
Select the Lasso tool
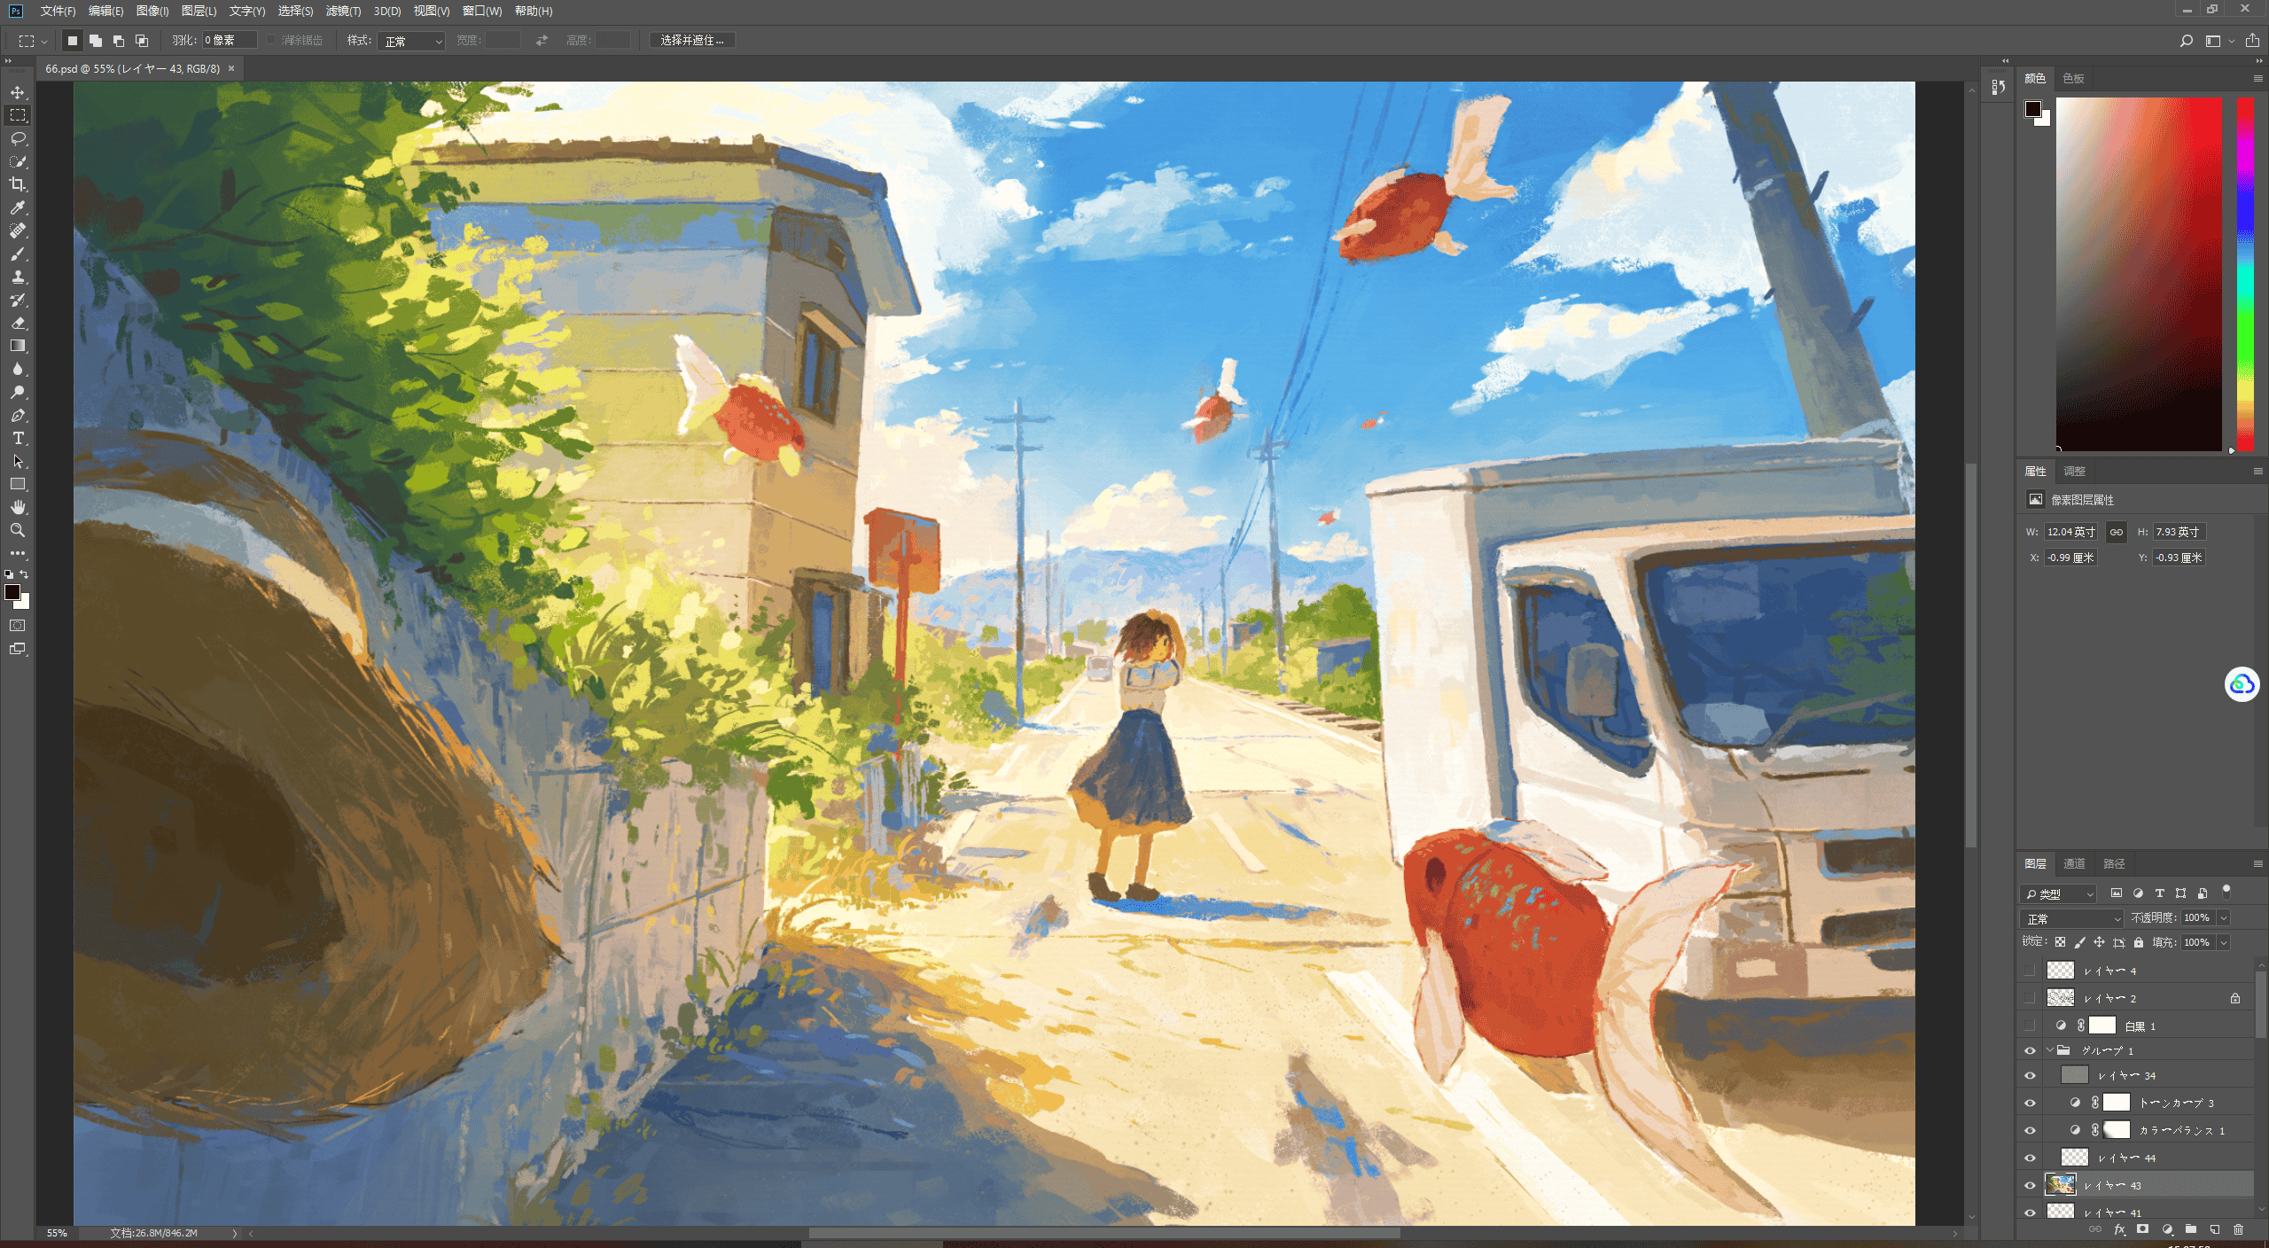(x=18, y=138)
